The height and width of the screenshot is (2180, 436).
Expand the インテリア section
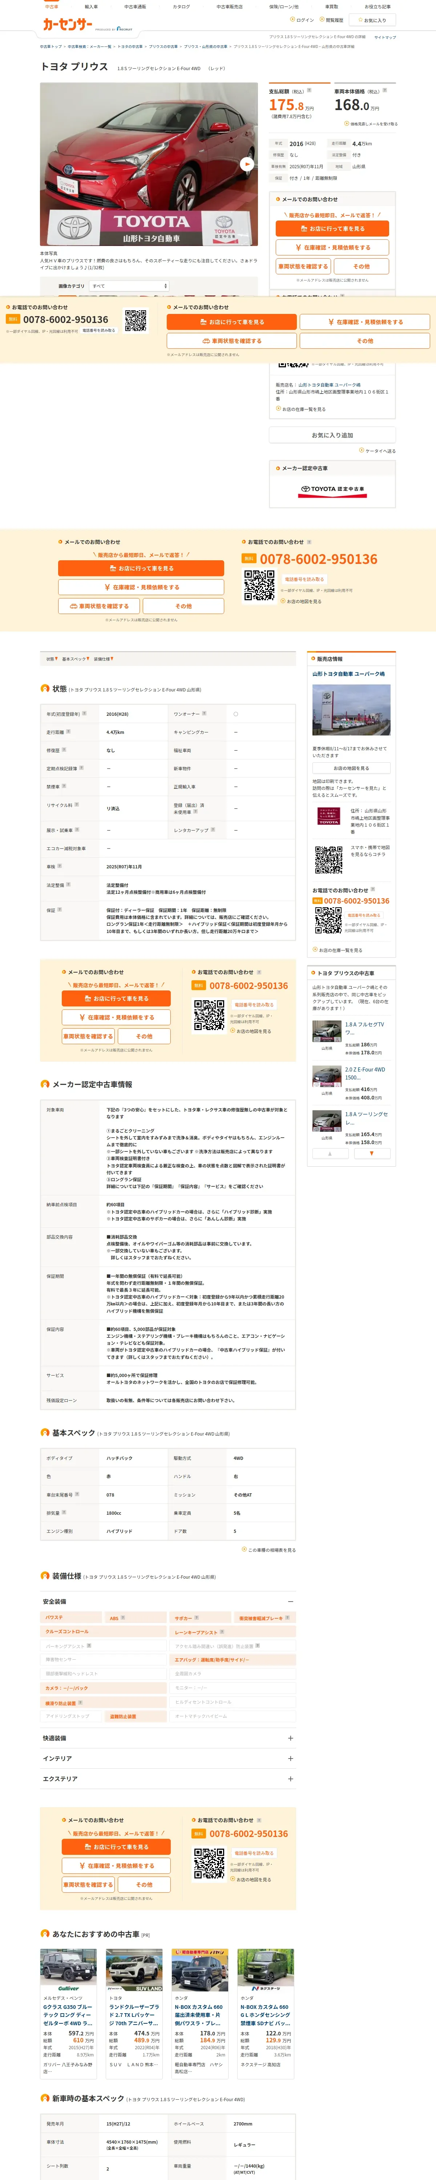(x=290, y=1758)
